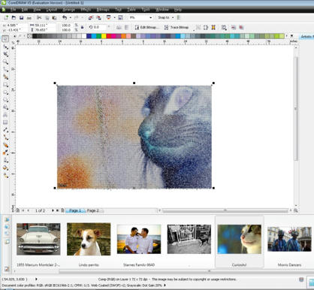314x290 pixels.
Task: Select the Freehand tool in the toolbox
Action: [5, 69]
